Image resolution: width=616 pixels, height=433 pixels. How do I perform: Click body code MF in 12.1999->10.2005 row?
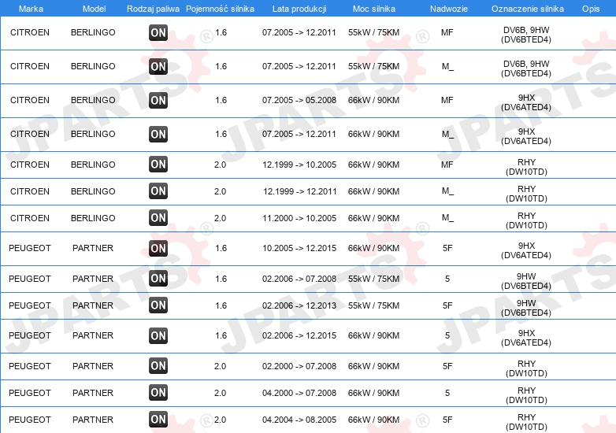point(447,165)
